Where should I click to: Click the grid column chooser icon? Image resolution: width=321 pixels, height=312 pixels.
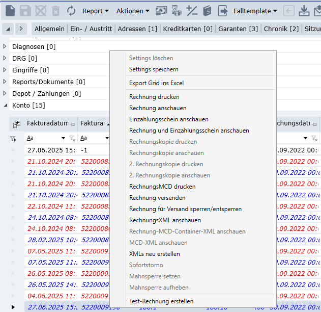click(16, 124)
